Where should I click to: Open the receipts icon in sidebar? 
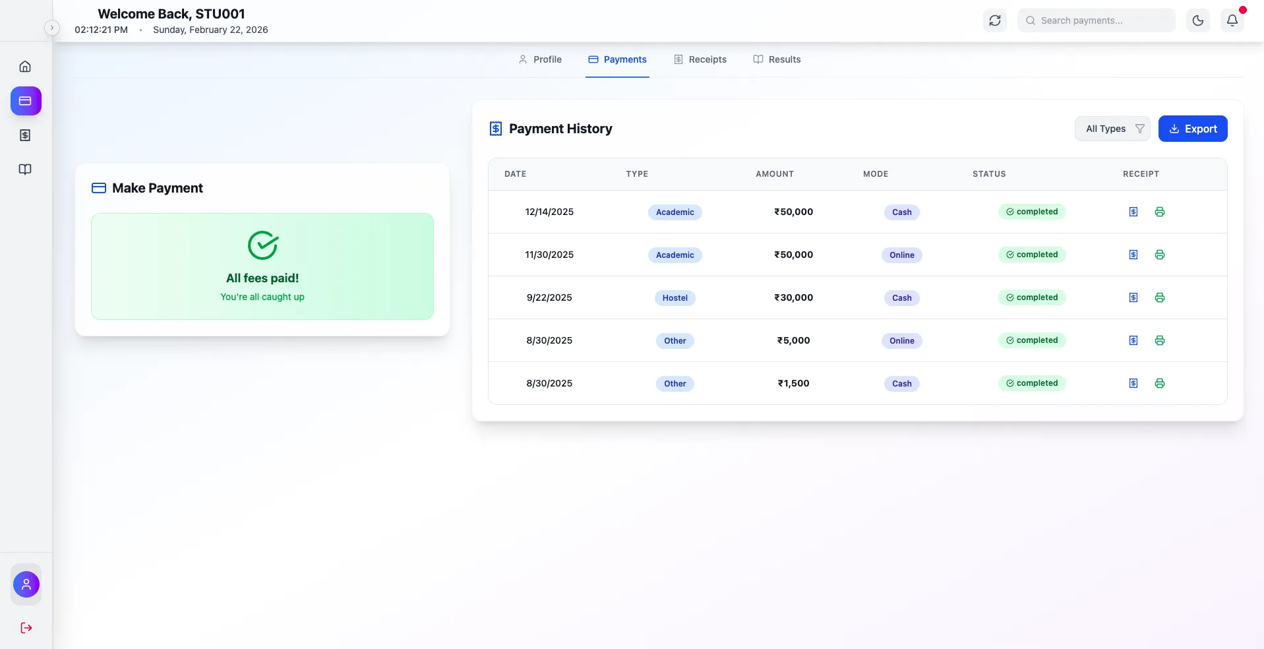(x=25, y=135)
